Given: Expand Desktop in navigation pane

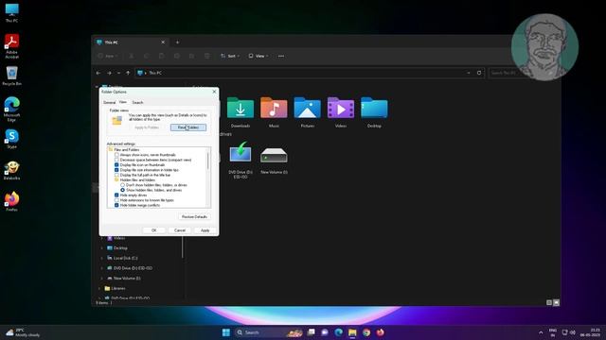Looking at the screenshot, I should tap(102, 248).
